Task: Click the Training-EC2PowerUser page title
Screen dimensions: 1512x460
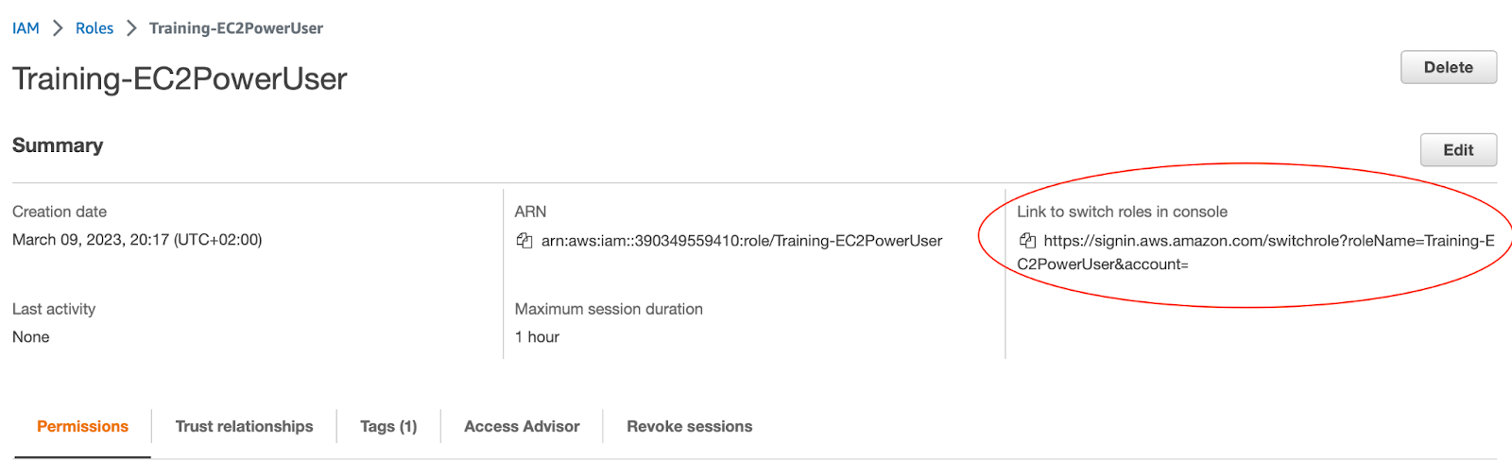Action: pos(180,79)
